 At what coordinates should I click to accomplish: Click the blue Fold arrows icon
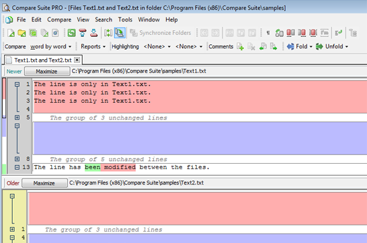pos(290,46)
